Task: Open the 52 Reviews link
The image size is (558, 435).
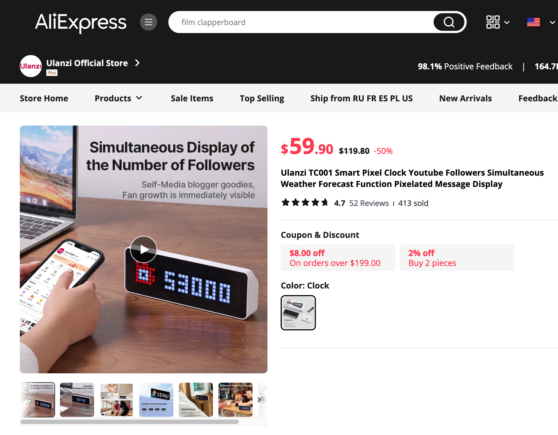Action: [369, 203]
